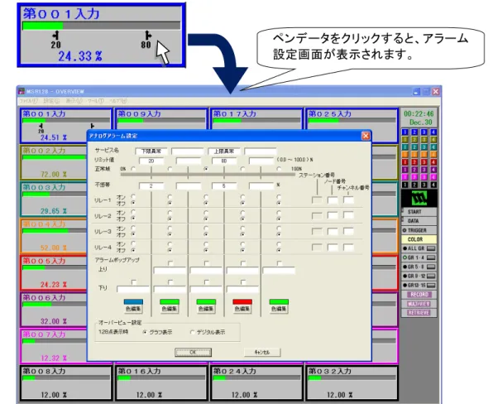Click the red alarm color swatch
The height and width of the screenshot is (404, 493).
click(242, 301)
